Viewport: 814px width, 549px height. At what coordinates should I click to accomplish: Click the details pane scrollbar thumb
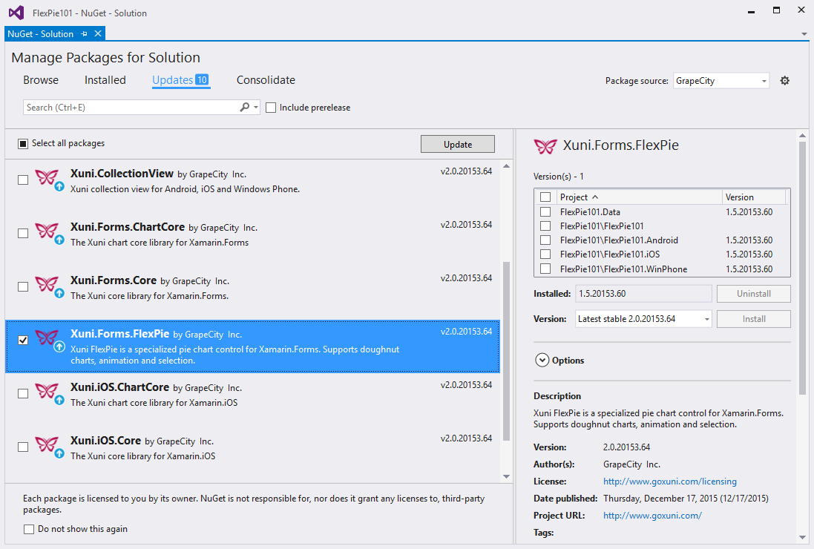coord(803,268)
